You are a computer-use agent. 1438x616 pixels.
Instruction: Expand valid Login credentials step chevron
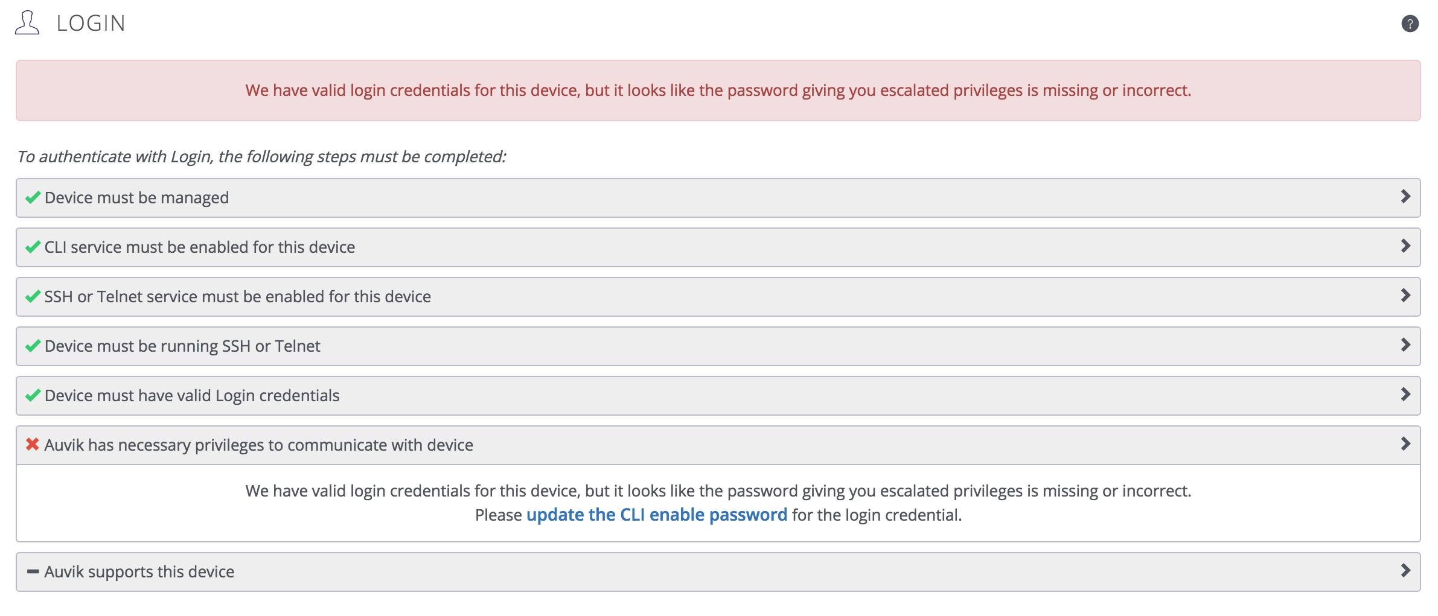coord(1405,395)
